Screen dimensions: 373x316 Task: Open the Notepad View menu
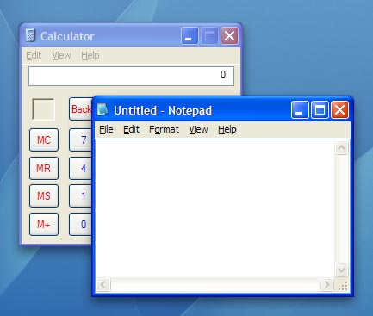[x=198, y=129]
